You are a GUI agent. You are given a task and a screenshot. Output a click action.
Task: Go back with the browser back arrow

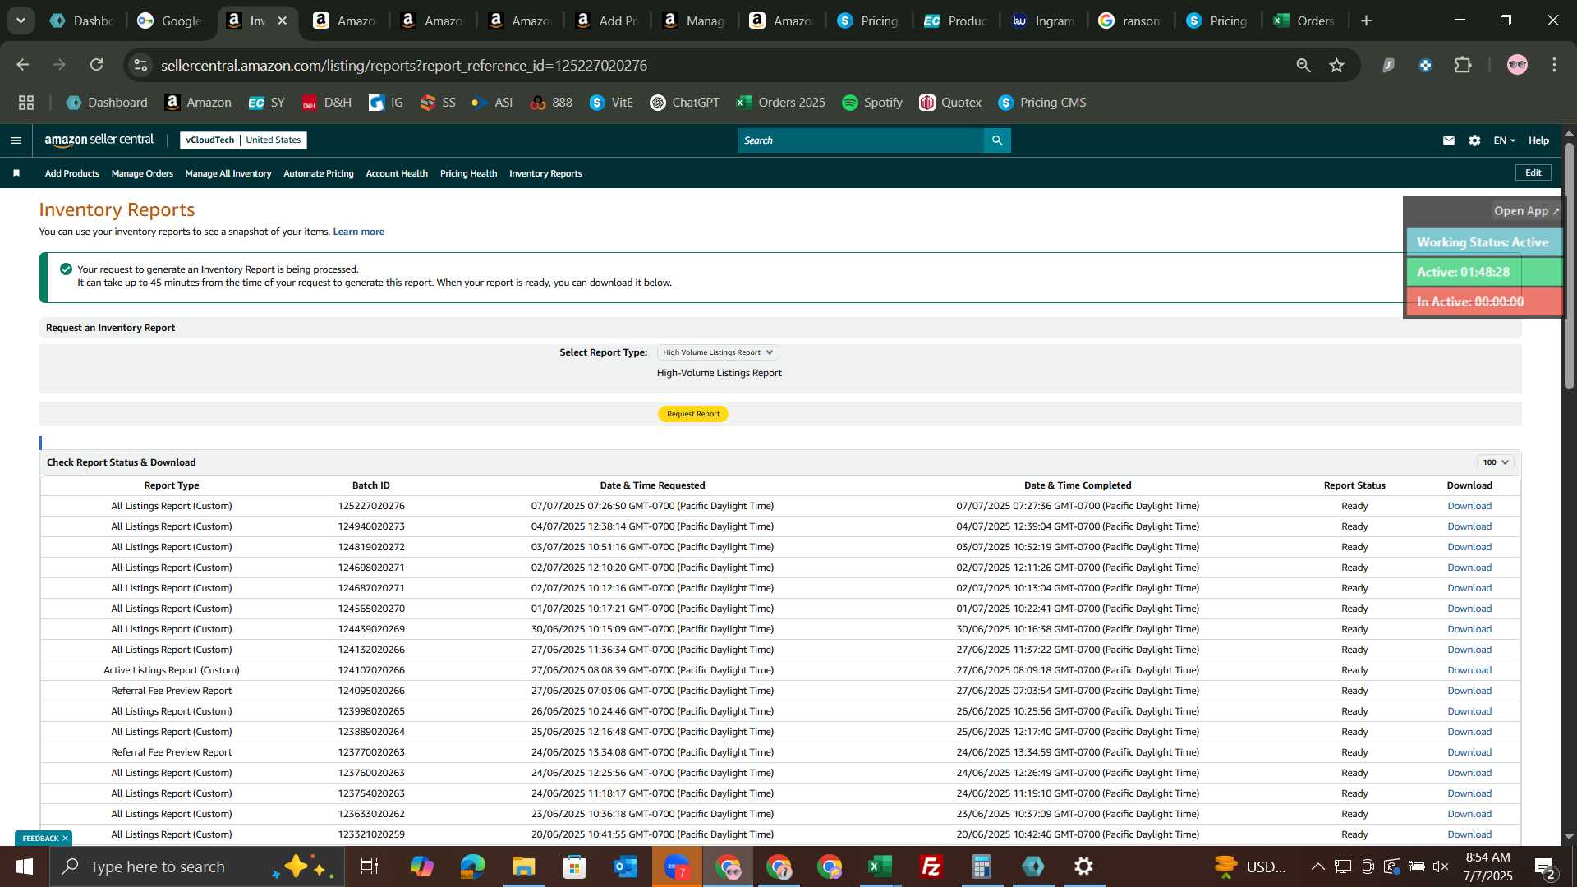pyautogui.click(x=23, y=65)
